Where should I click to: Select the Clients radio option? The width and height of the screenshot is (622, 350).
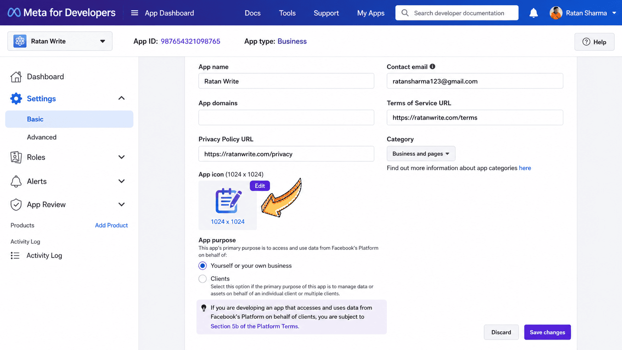tap(202, 279)
